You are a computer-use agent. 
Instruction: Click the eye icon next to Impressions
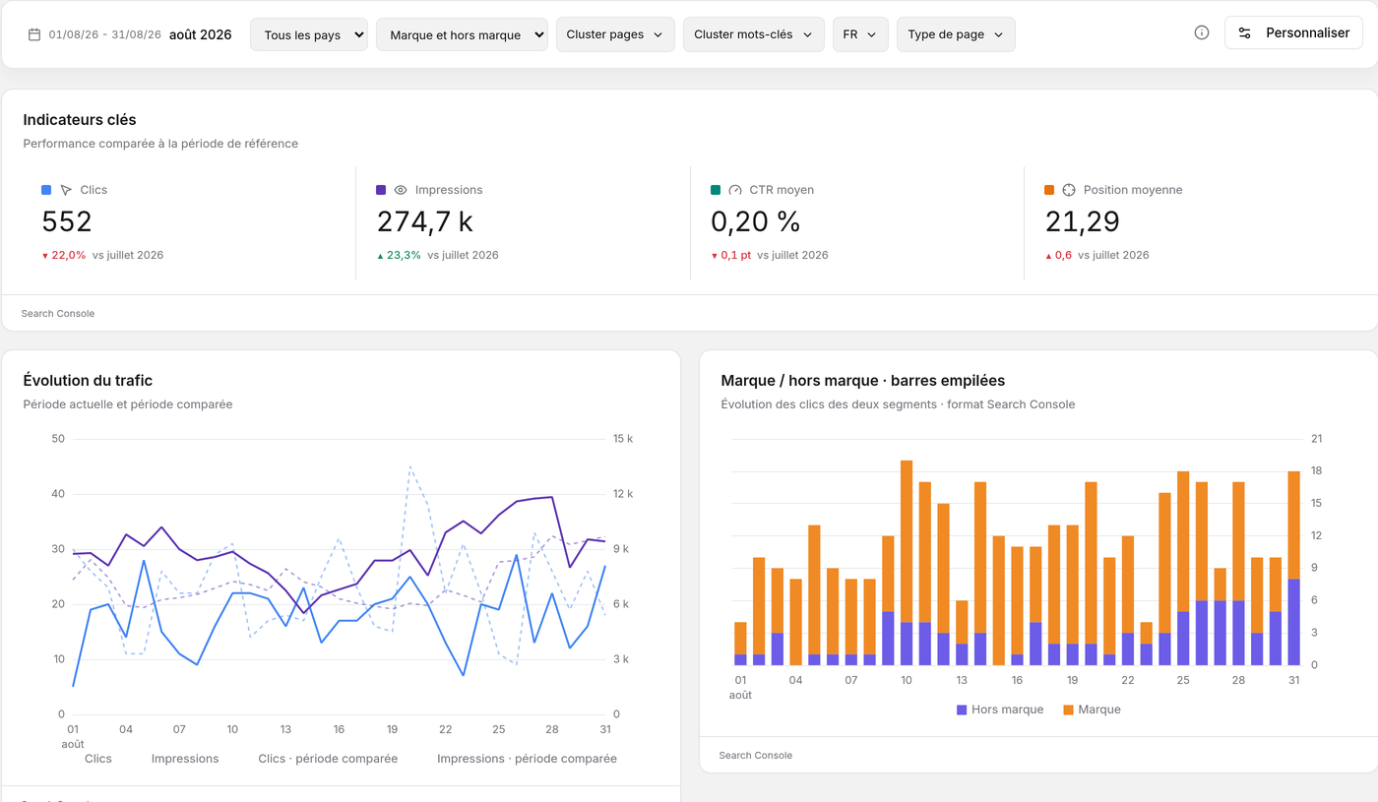[x=401, y=190]
